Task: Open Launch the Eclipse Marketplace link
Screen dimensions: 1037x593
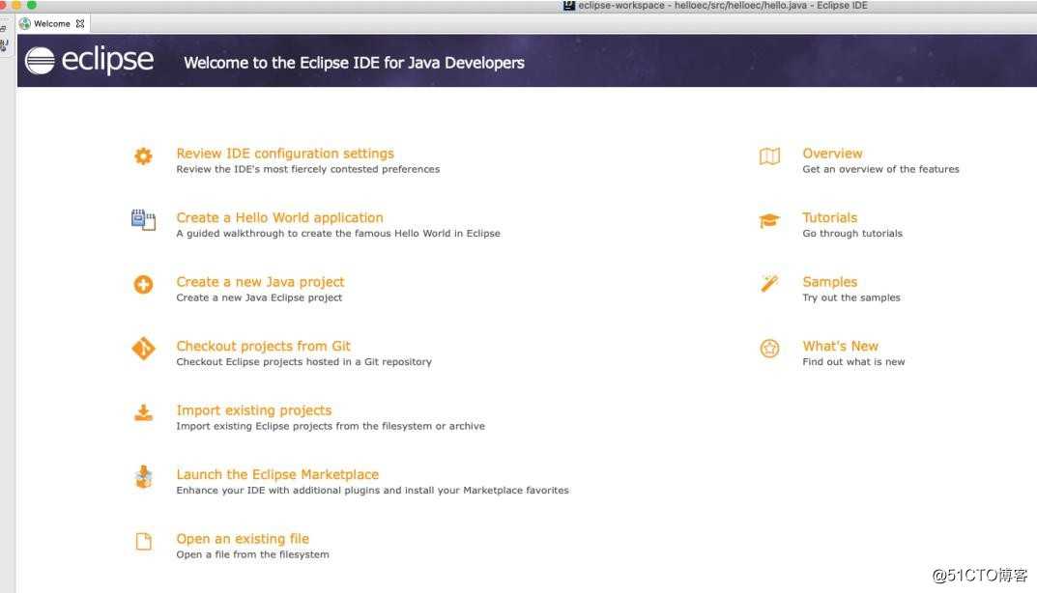Action: (277, 474)
